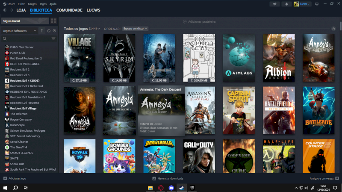Open Gerenciar downloads
The height and width of the screenshot is (192, 342).
(x=168, y=178)
